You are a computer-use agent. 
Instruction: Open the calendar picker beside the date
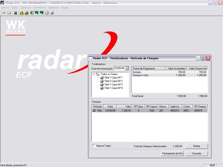(x=126, y=68)
